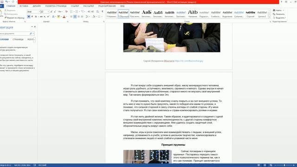Screen dimensions: 297x167
Task: Open the ВИД ribbon tab
Action: tap(123, 6)
